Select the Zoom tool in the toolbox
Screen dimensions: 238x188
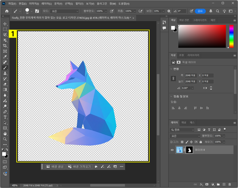[x=5, y=139]
